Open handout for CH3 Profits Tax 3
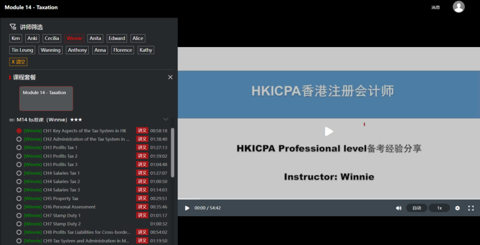The height and width of the screenshot is (245, 480). click(x=142, y=165)
